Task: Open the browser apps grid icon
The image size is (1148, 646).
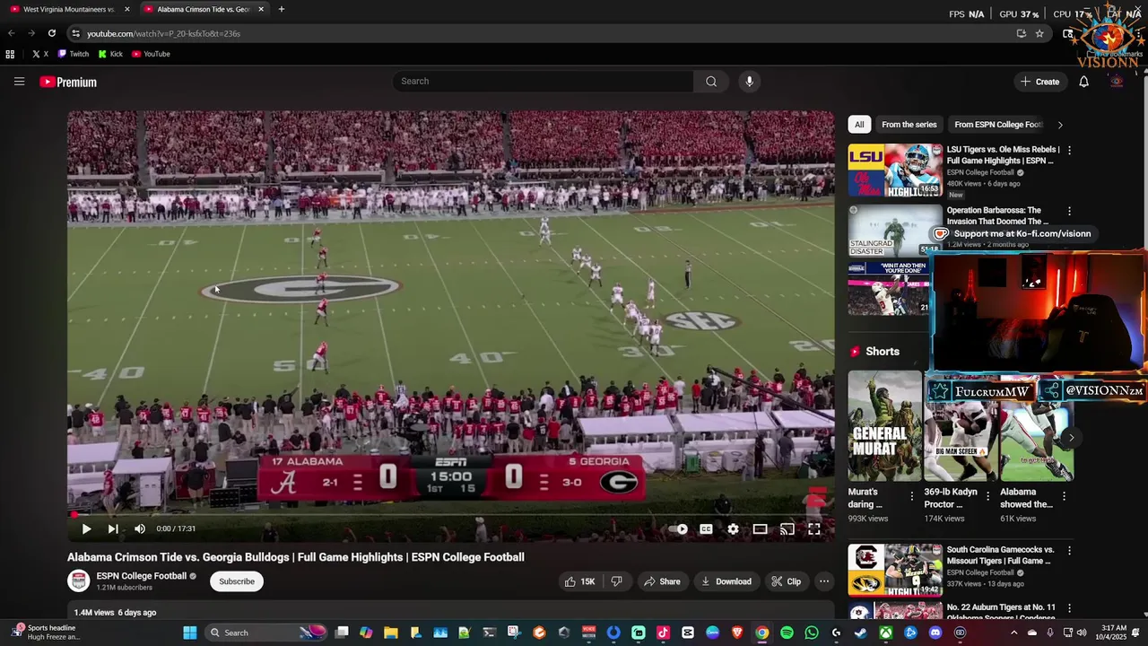Action: [x=10, y=54]
